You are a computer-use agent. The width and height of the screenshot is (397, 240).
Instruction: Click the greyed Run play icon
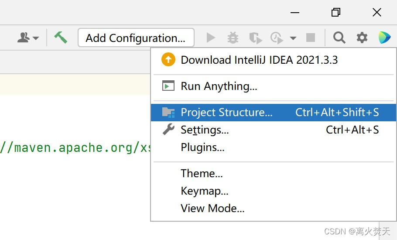211,38
